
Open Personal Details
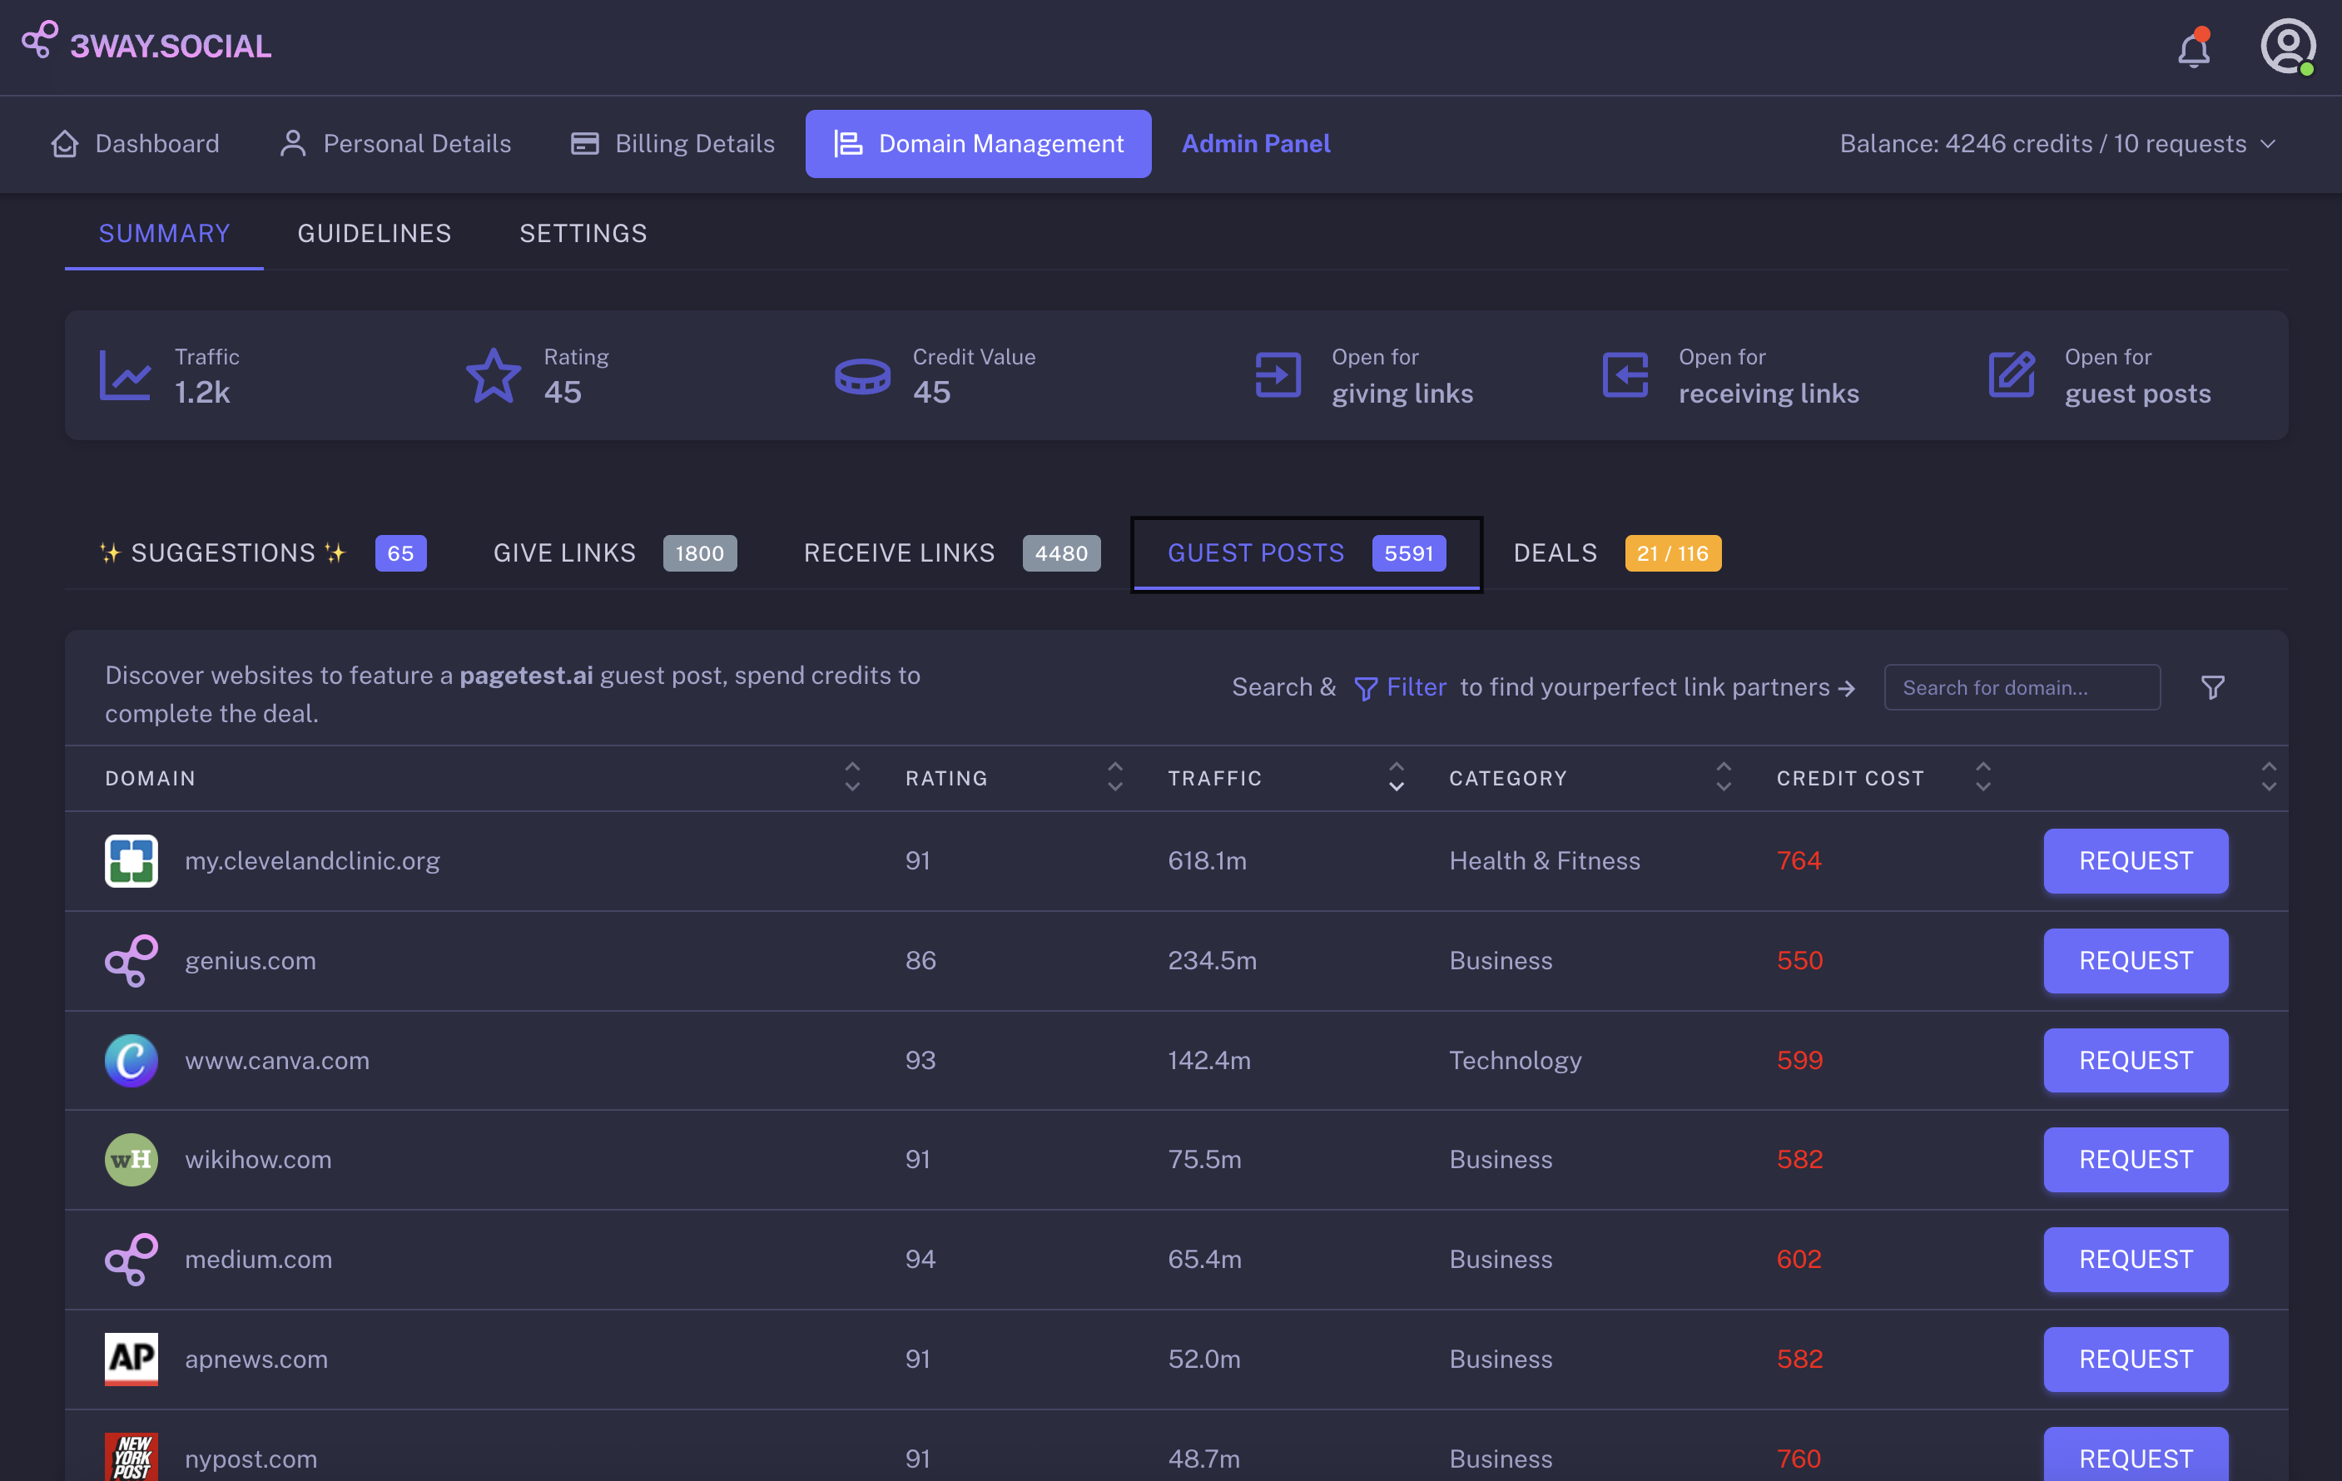[x=394, y=144]
